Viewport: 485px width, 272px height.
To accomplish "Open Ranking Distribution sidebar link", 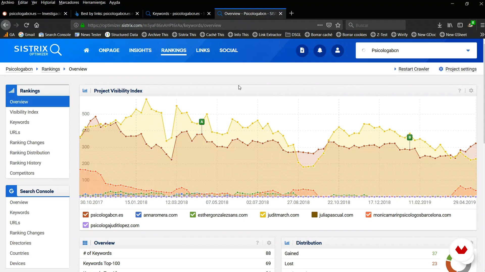I will click(30, 153).
